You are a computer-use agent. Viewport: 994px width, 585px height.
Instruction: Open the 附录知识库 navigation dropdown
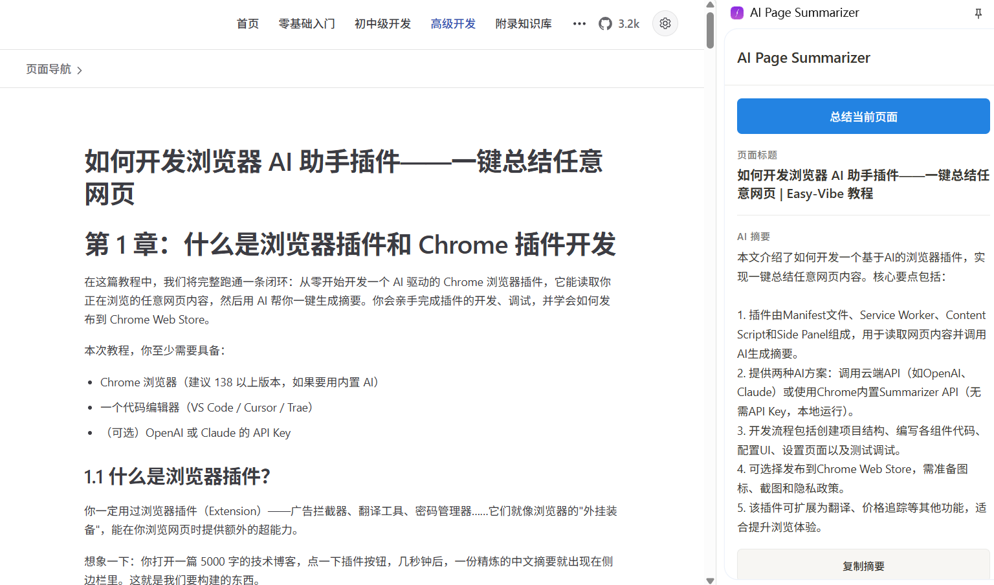tap(524, 23)
